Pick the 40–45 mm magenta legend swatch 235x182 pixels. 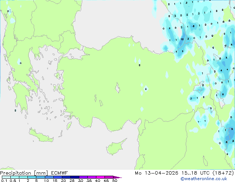tap(100, 177)
